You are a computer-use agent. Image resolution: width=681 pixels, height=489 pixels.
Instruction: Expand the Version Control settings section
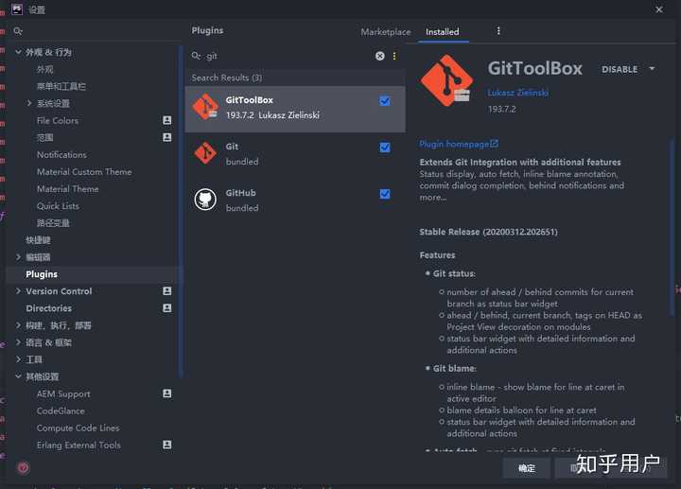[x=18, y=291]
